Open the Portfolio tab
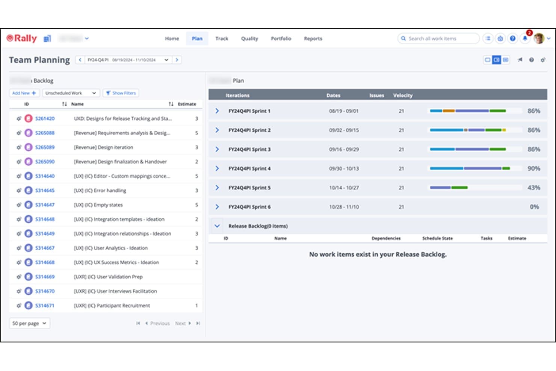This screenshot has height=371, width=556. coord(281,38)
